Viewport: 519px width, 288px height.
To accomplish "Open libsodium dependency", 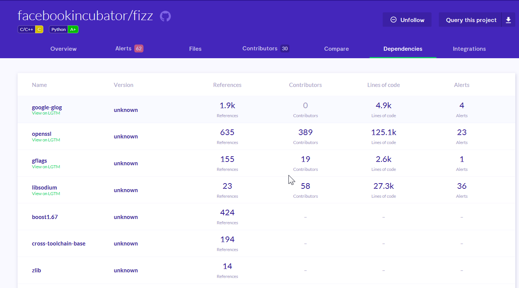I will 44,188.
